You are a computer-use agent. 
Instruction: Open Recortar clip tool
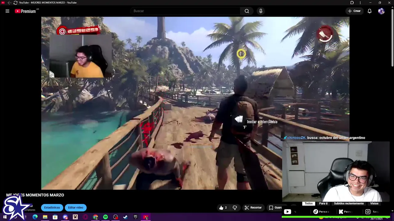tap(253, 208)
